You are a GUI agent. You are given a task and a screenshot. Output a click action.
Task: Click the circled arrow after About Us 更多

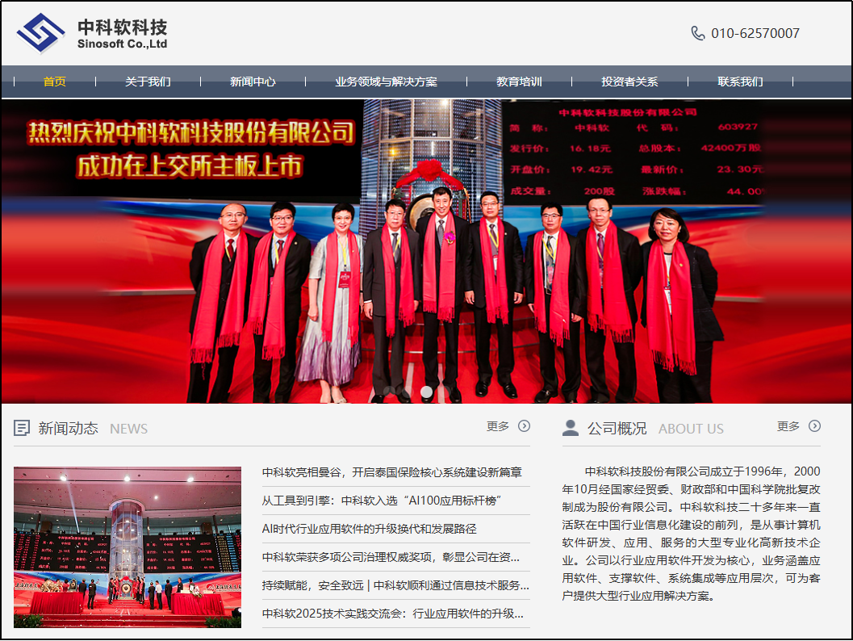coord(814,426)
